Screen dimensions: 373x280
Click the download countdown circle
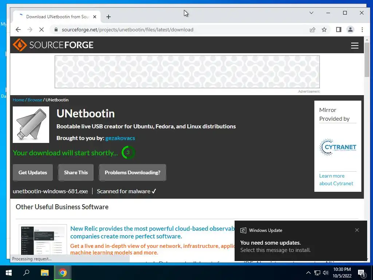[128, 153]
